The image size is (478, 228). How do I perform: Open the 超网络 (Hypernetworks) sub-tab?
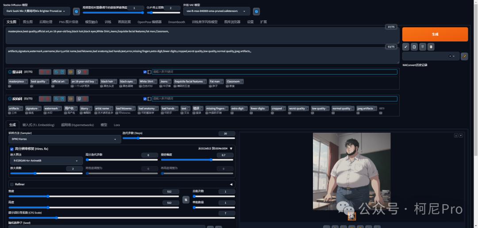pos(77,125)
